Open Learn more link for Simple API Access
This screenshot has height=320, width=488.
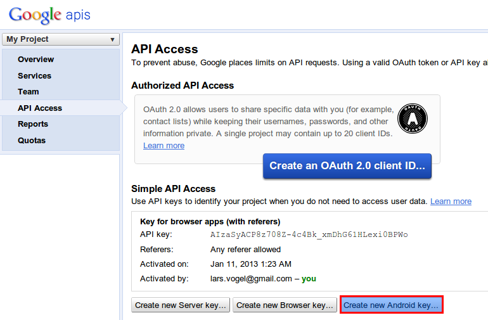tap(451, 202)
